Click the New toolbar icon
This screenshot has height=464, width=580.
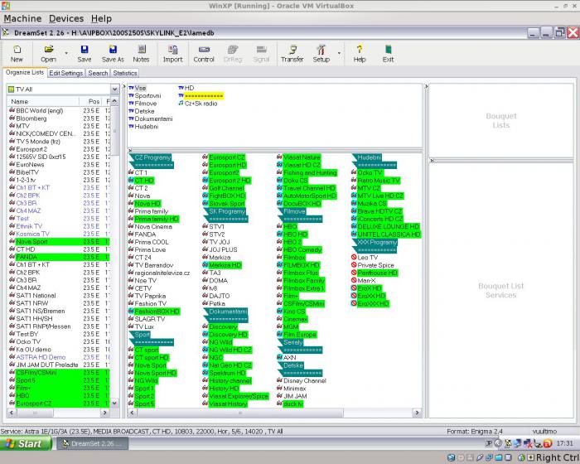coord(17,54)
